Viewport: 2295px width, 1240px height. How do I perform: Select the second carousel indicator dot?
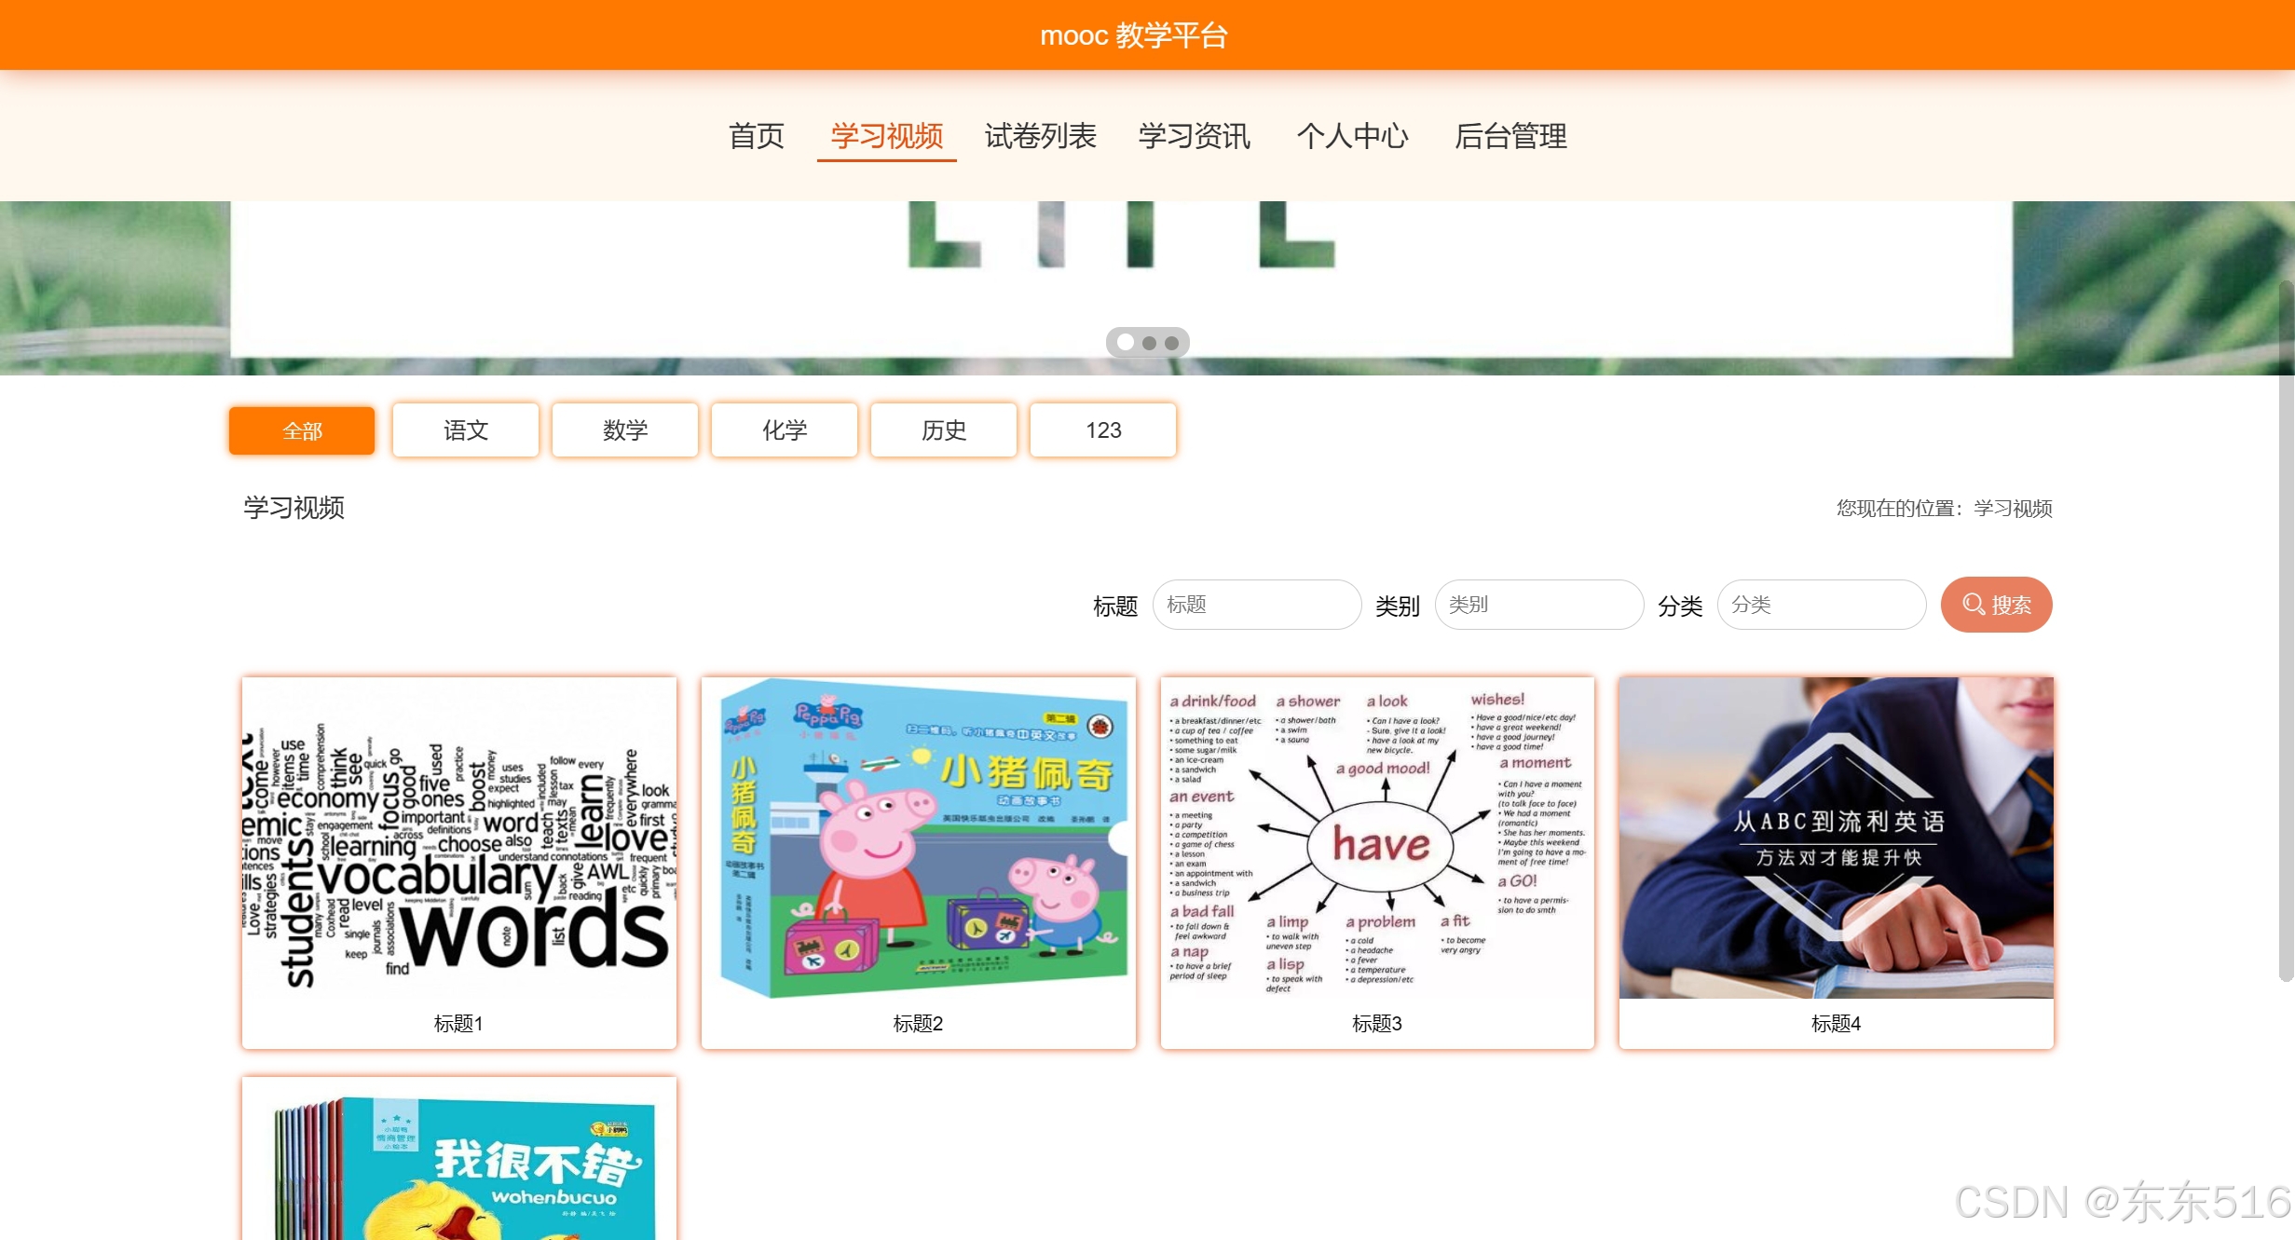(1149, 343)
